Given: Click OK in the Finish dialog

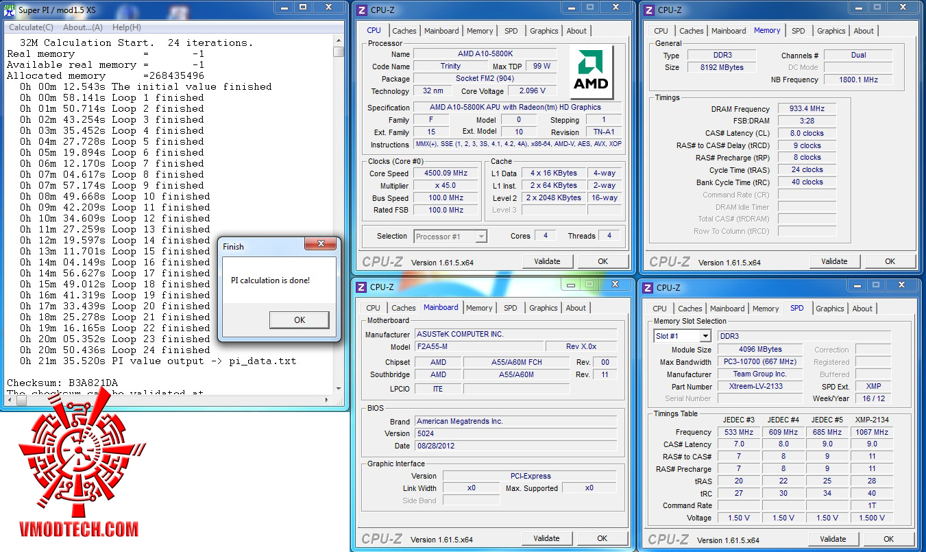Looking at the screenshot, I should coord(300,320).
